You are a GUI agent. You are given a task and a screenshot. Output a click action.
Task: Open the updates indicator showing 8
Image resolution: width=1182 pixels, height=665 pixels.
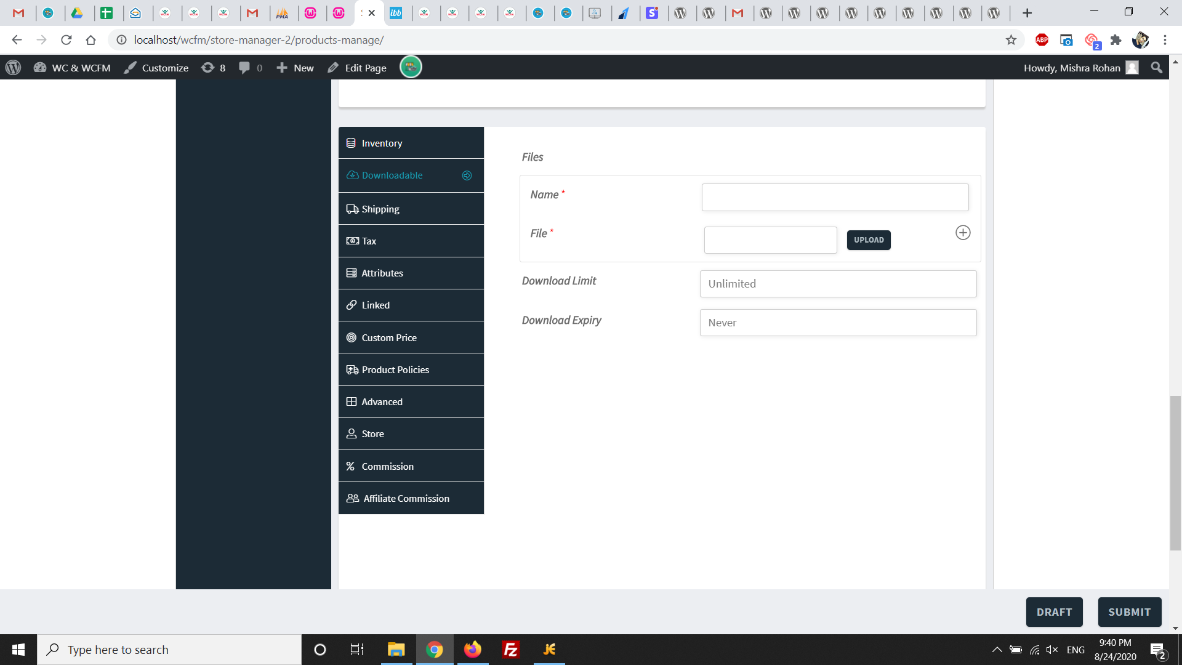click(x=214, y=68)
